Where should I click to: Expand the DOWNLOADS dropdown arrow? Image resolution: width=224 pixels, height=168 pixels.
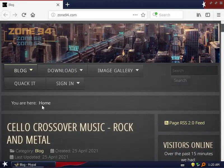(81, 70)
